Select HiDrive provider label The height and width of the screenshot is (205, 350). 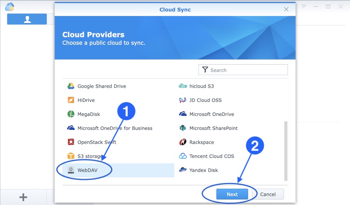tap(86, 100)
